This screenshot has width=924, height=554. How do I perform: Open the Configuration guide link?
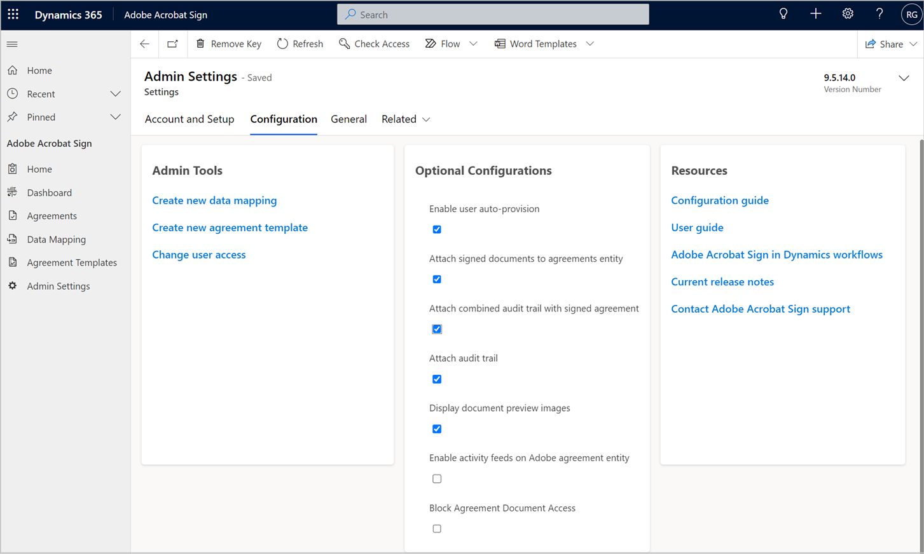[720, 201]
